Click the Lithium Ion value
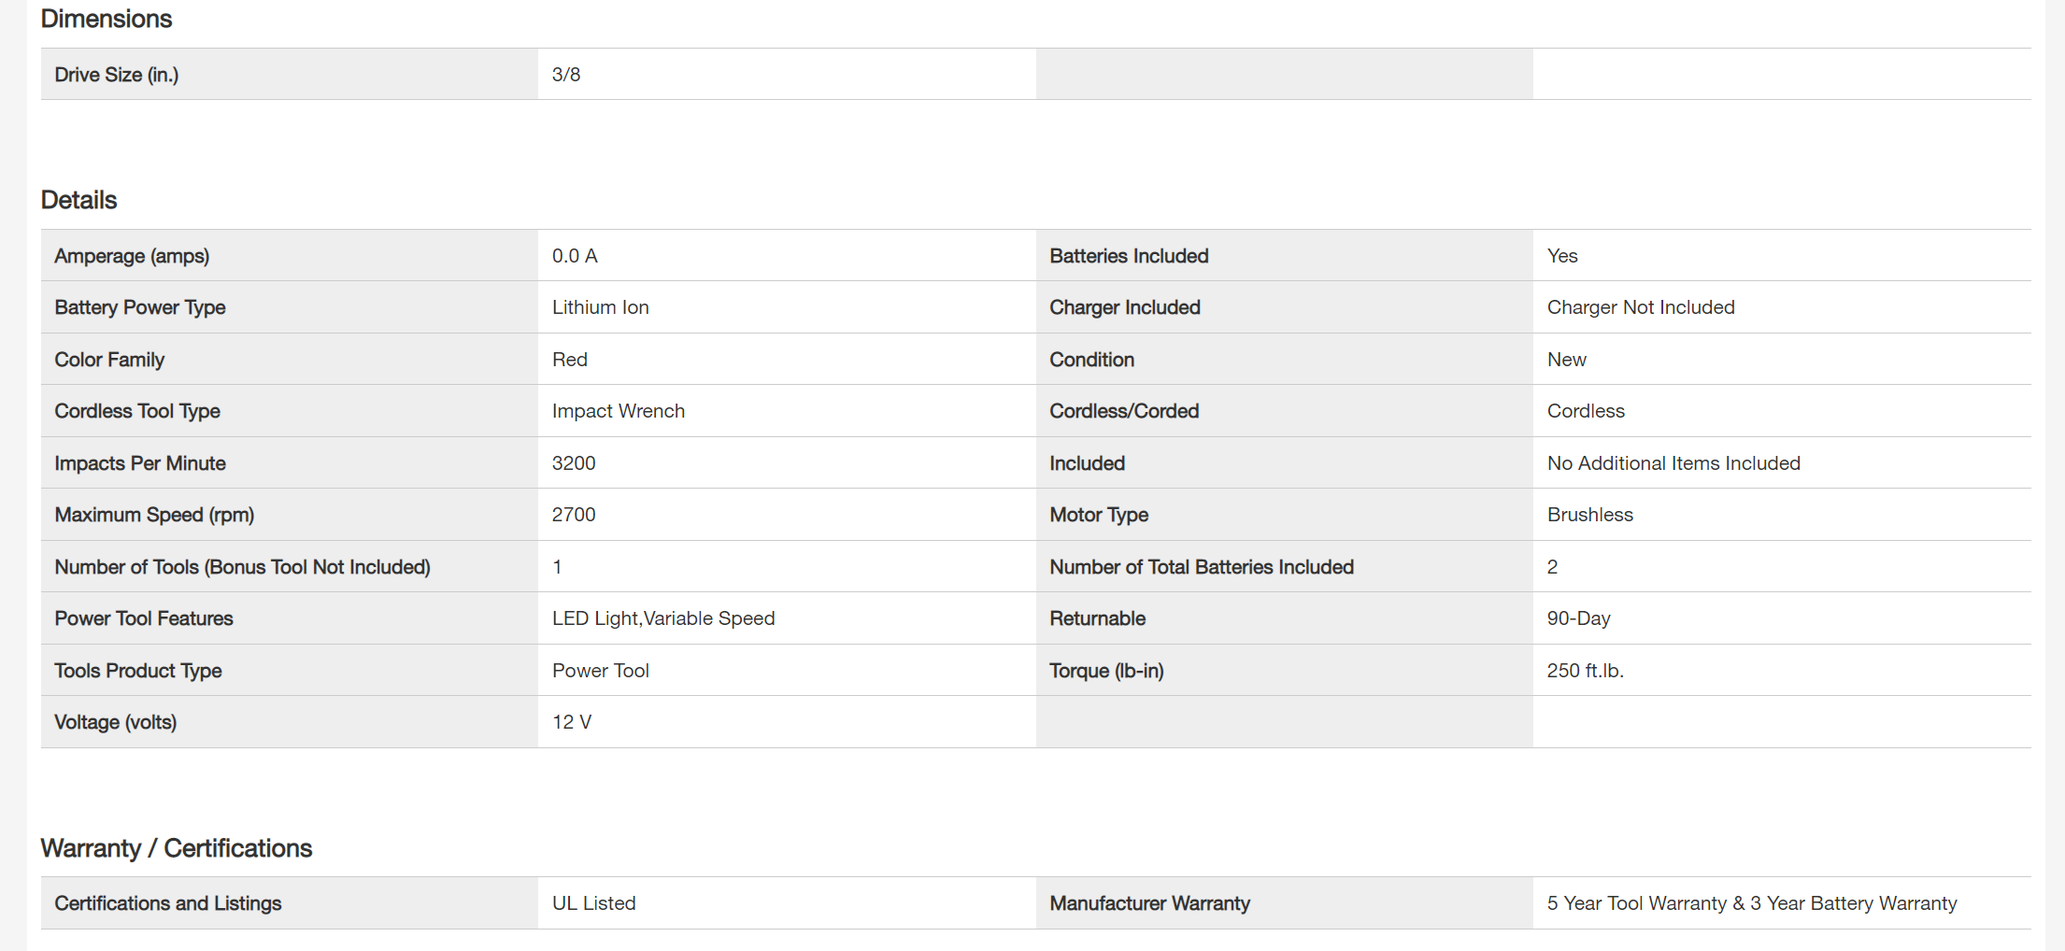 (x=600, y=307)
